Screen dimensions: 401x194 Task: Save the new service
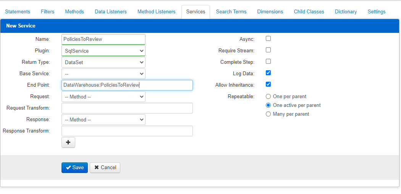(x=75, y=167)
